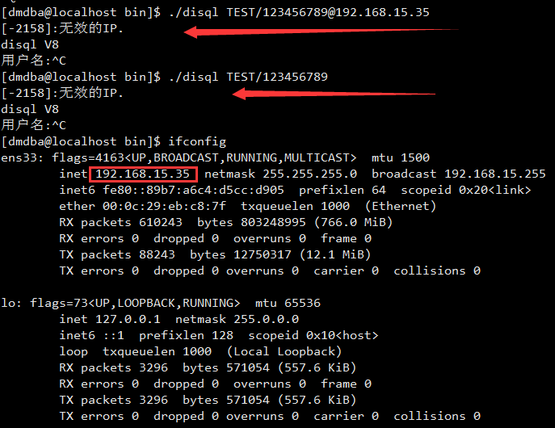Click the flags=4163 text of ens33
The image size is (555, 428).
point(88,157)
